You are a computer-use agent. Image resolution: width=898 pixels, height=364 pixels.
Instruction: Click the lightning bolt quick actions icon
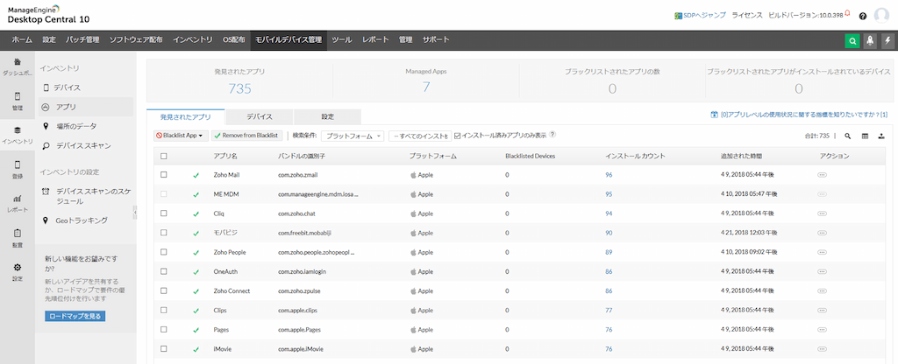tap(887, 40)
